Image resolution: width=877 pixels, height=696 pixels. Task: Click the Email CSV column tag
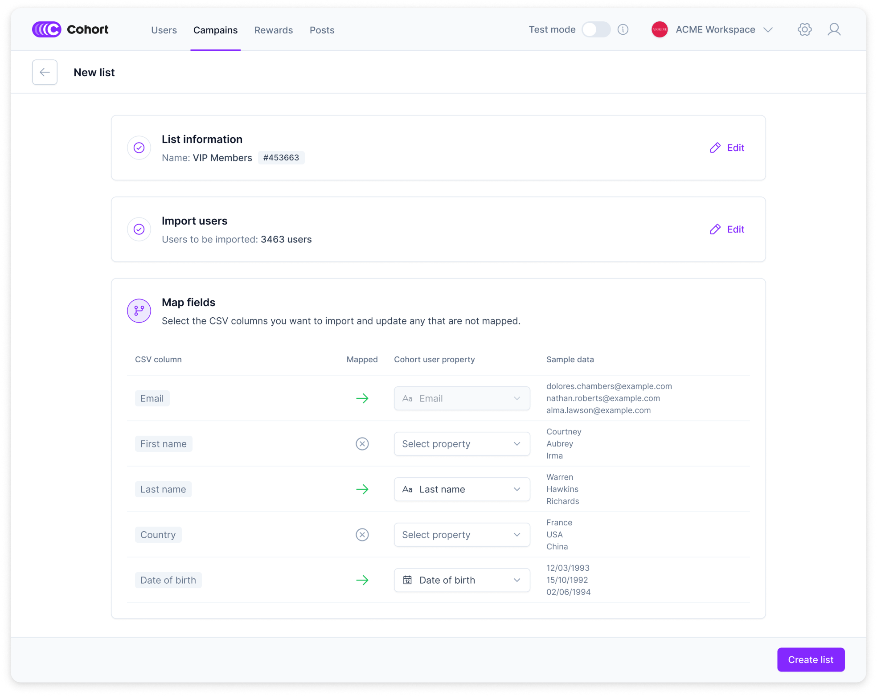pos(152,398)
